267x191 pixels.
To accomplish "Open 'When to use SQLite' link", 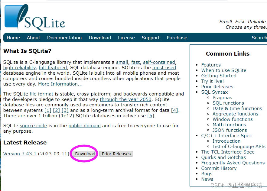I will click(224, 70).
